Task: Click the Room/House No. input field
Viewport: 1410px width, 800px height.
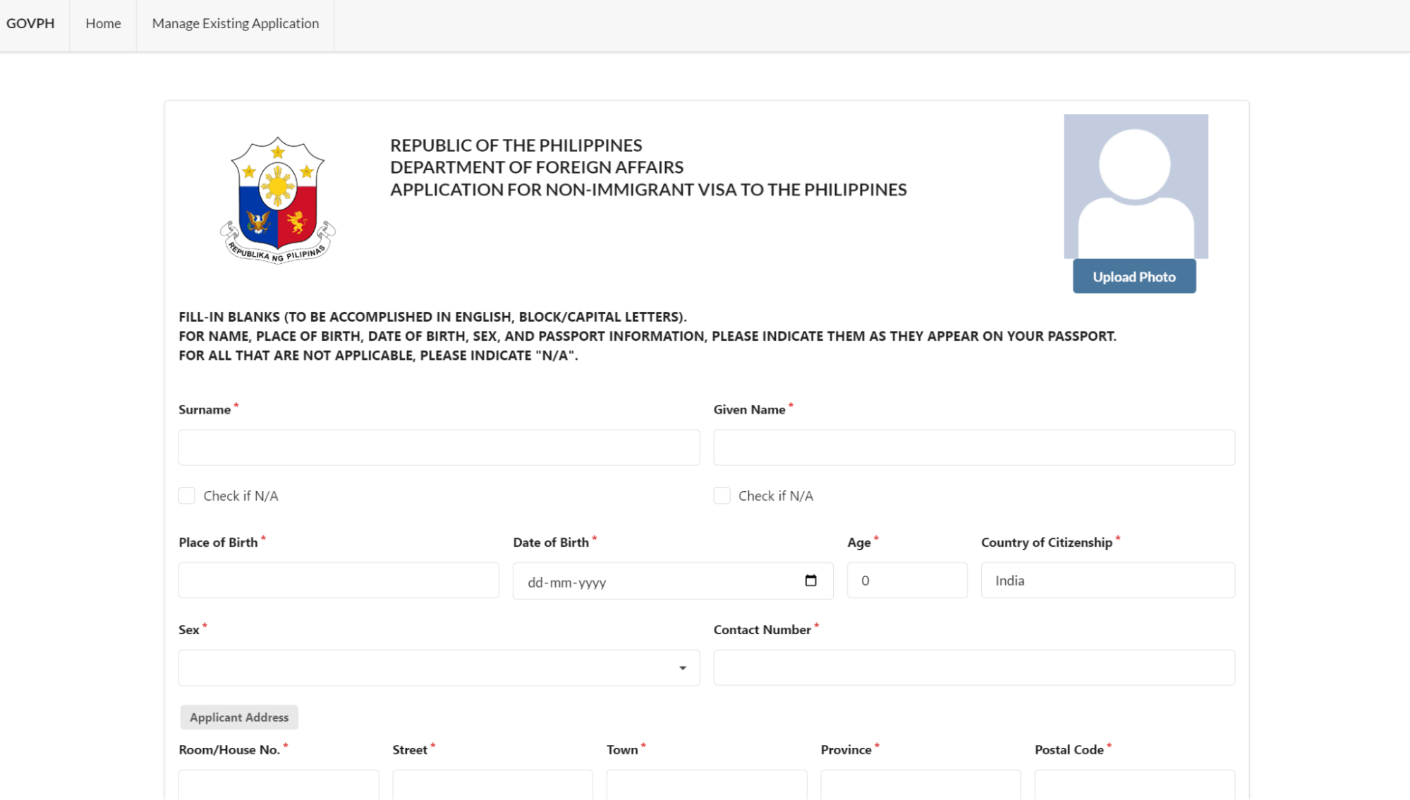Action: [x=278, y=784]
